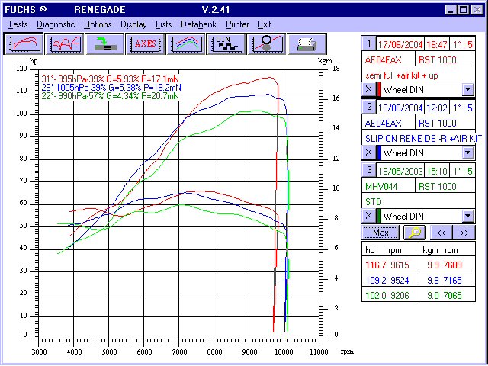Click the green RST 1000 model field
Screen dimensions: 488x366
tap(445, 186)
